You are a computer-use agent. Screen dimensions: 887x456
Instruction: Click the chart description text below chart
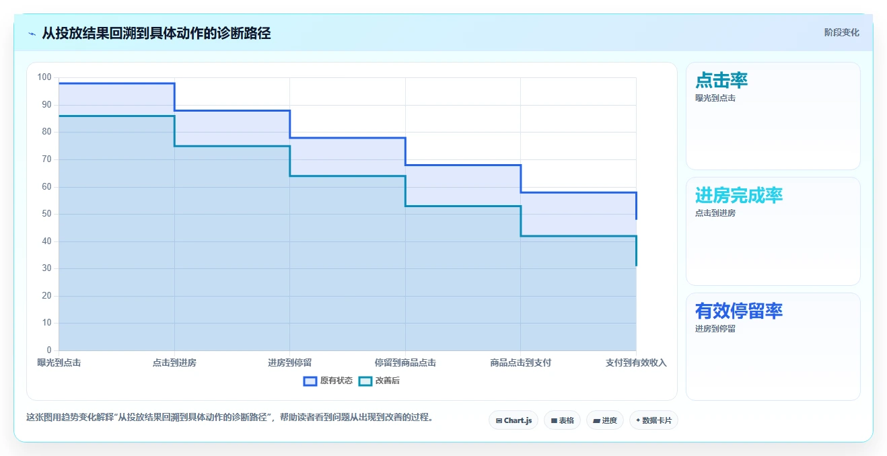(x=229, y=417)
